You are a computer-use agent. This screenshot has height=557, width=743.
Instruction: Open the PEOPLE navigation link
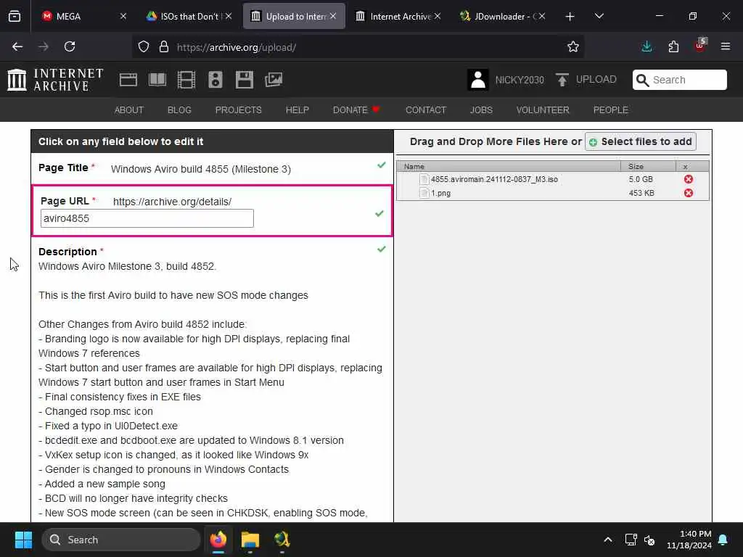tap(611, 110)
